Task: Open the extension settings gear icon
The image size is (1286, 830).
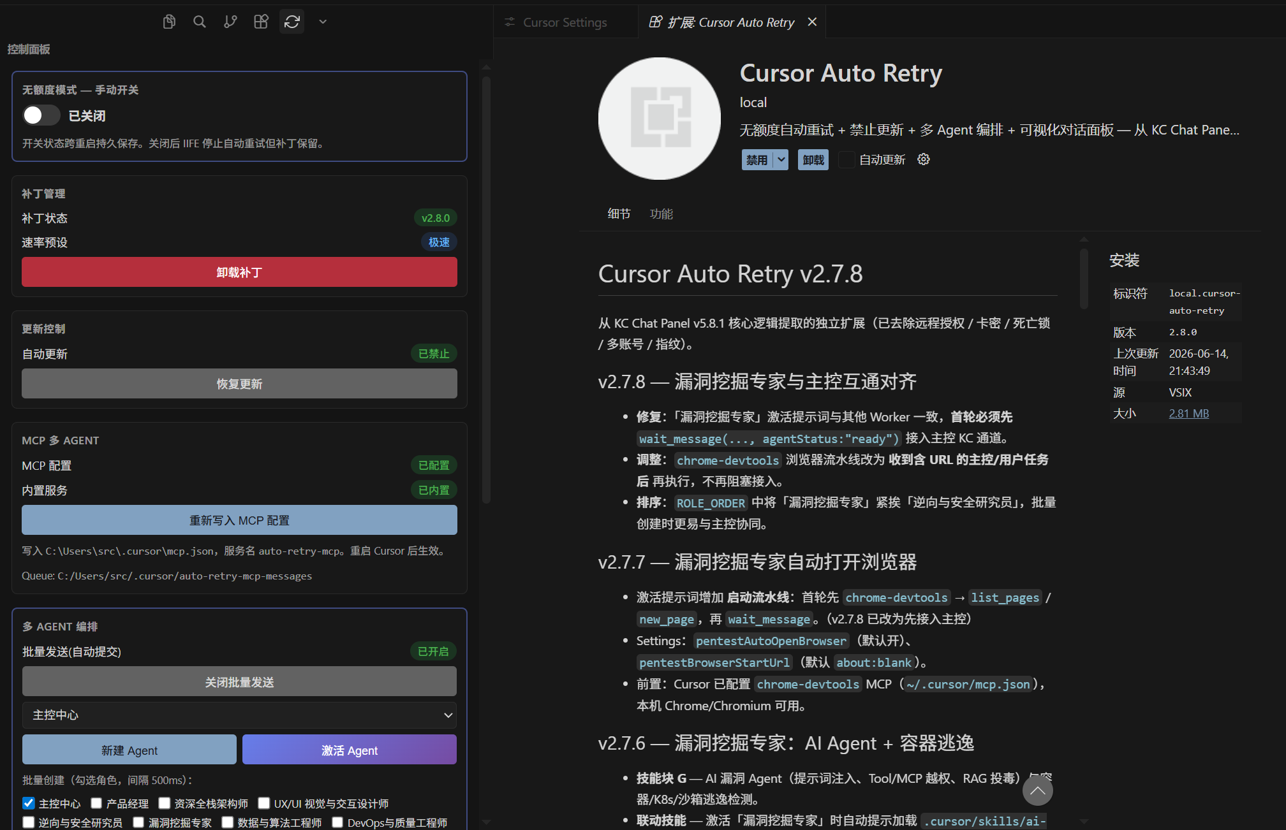Action: click(x=923, y=159)
